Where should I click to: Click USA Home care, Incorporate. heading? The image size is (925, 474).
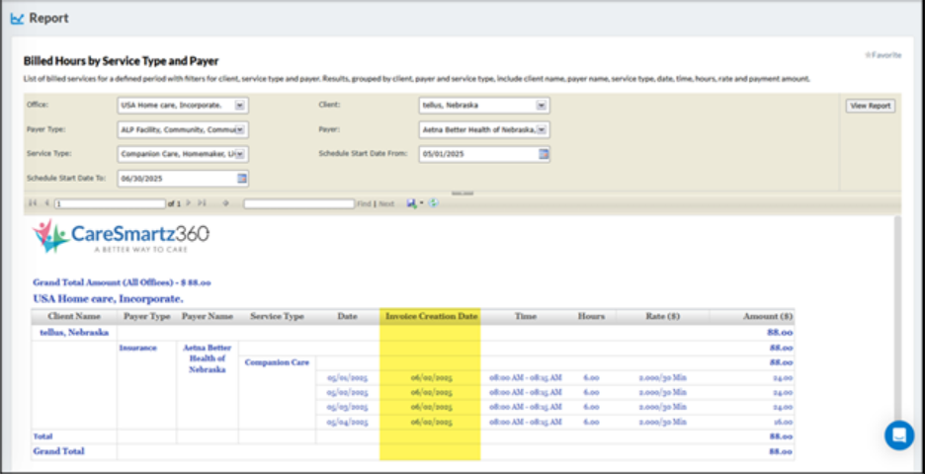point(108,299)
